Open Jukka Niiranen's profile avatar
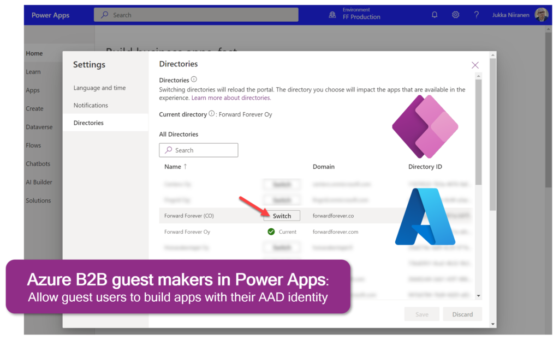 [541, 15]
